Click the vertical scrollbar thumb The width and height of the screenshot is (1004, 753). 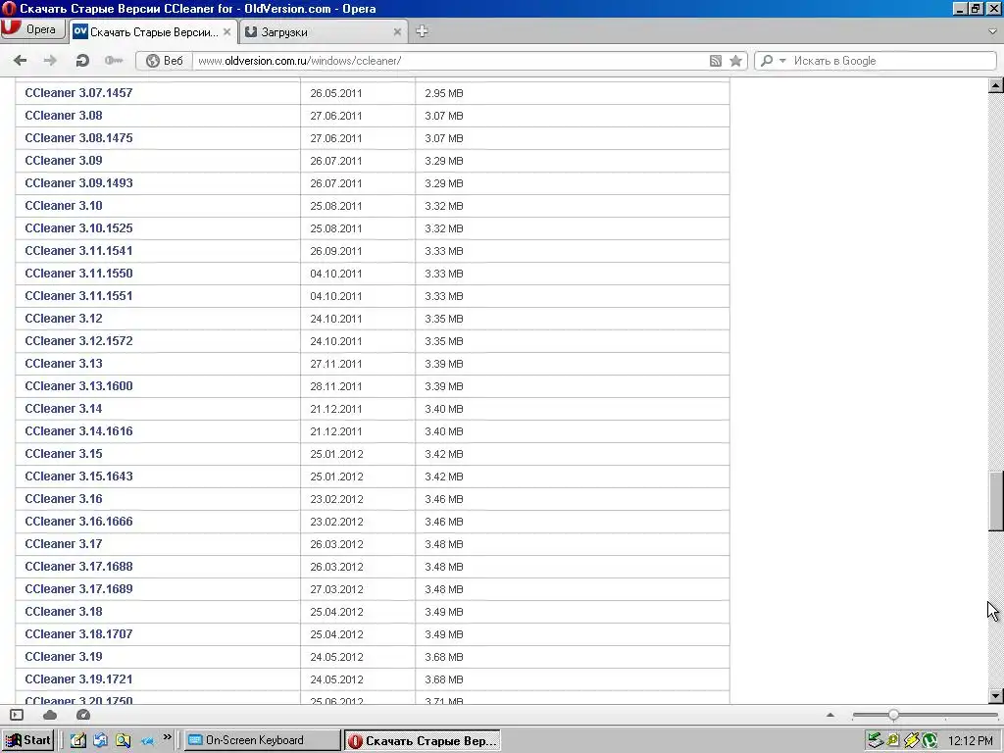[x=996, y=501]
